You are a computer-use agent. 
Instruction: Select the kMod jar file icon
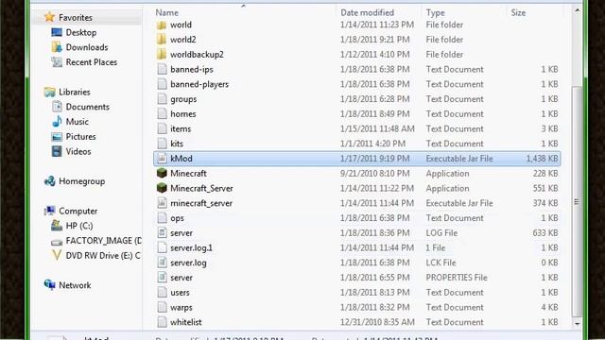pos(162,159)
